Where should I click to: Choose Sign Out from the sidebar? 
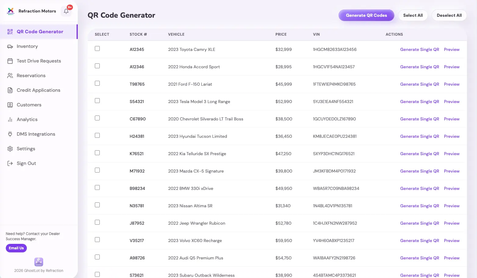coord(26,163)
